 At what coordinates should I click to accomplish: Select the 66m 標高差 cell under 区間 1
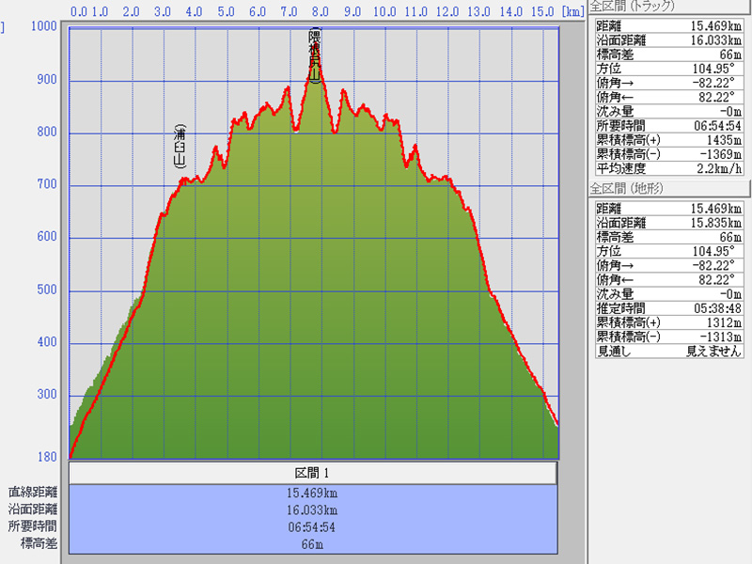tap(313, 543)
